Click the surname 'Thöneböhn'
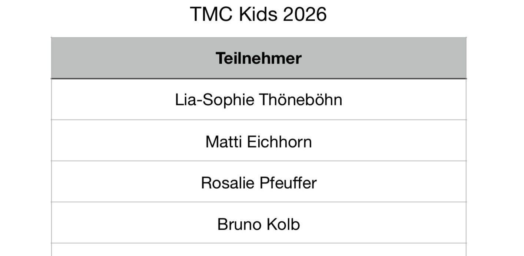 300,100
